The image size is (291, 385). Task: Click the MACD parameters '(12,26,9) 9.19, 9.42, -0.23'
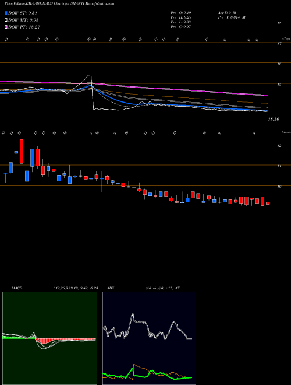click(76, 288)
